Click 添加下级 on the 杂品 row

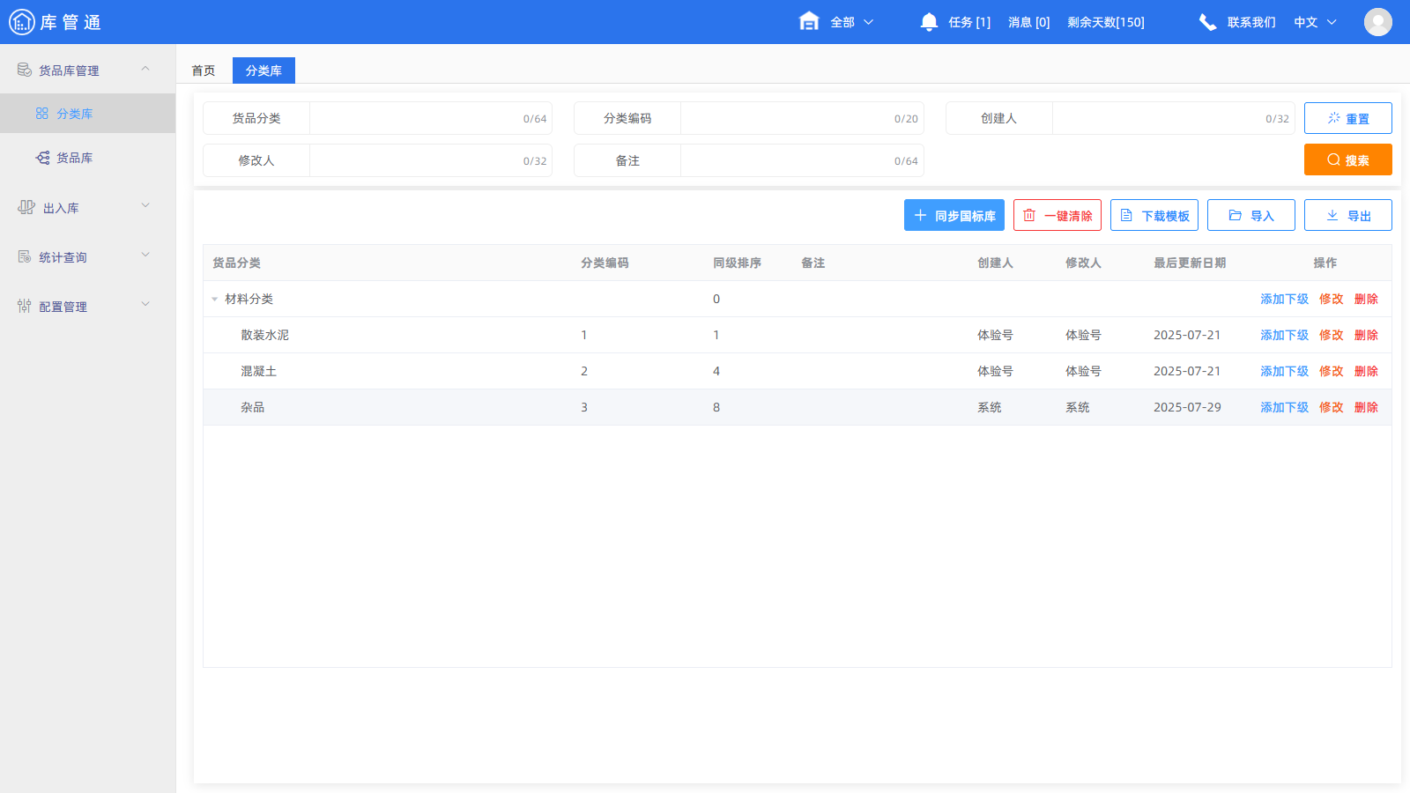tap(1284, 407)
